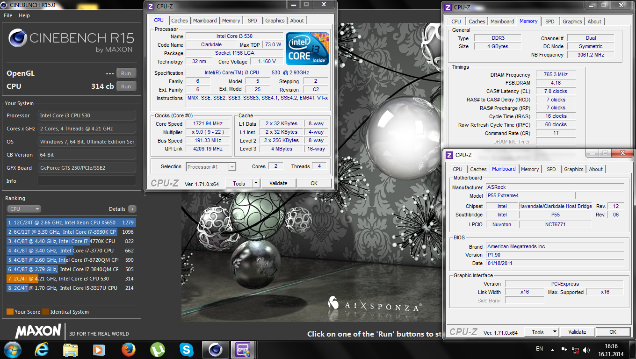Run the CPU benchmark

click(126, 86)
